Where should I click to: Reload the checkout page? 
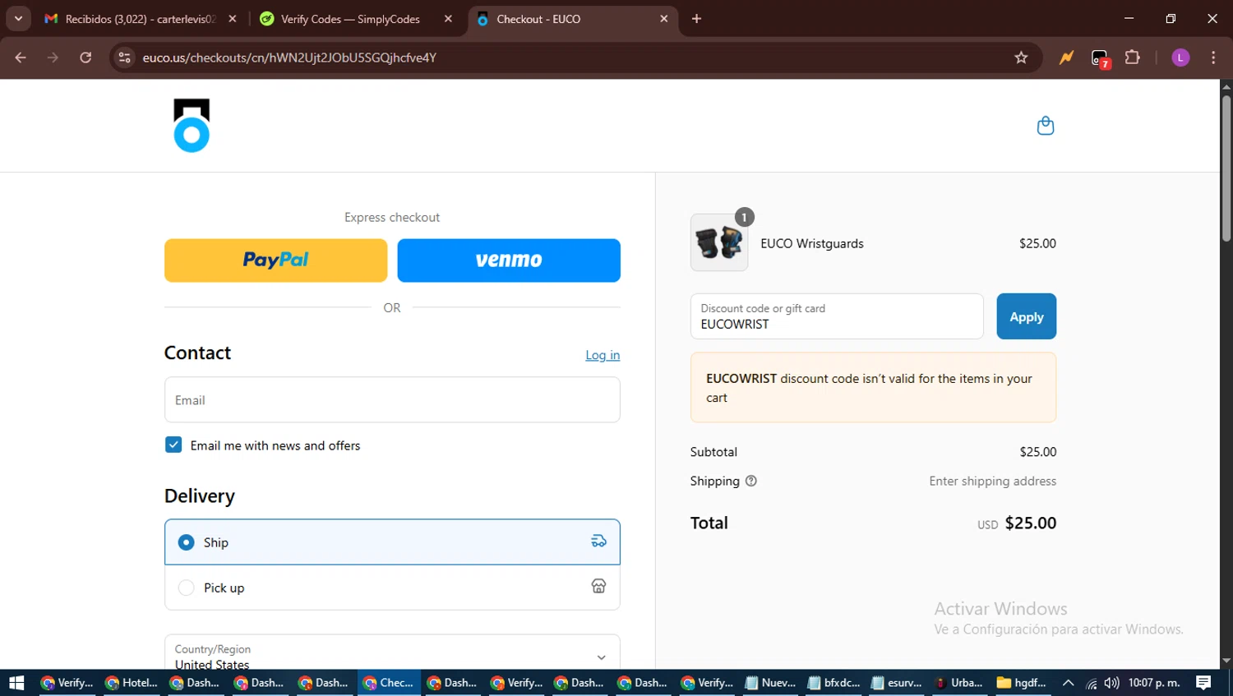coord(85,58)
